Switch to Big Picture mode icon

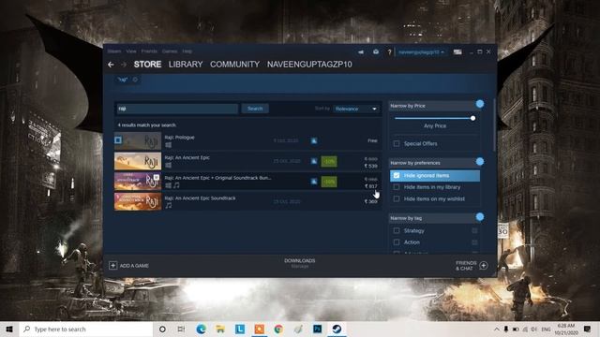coord(457,52)
